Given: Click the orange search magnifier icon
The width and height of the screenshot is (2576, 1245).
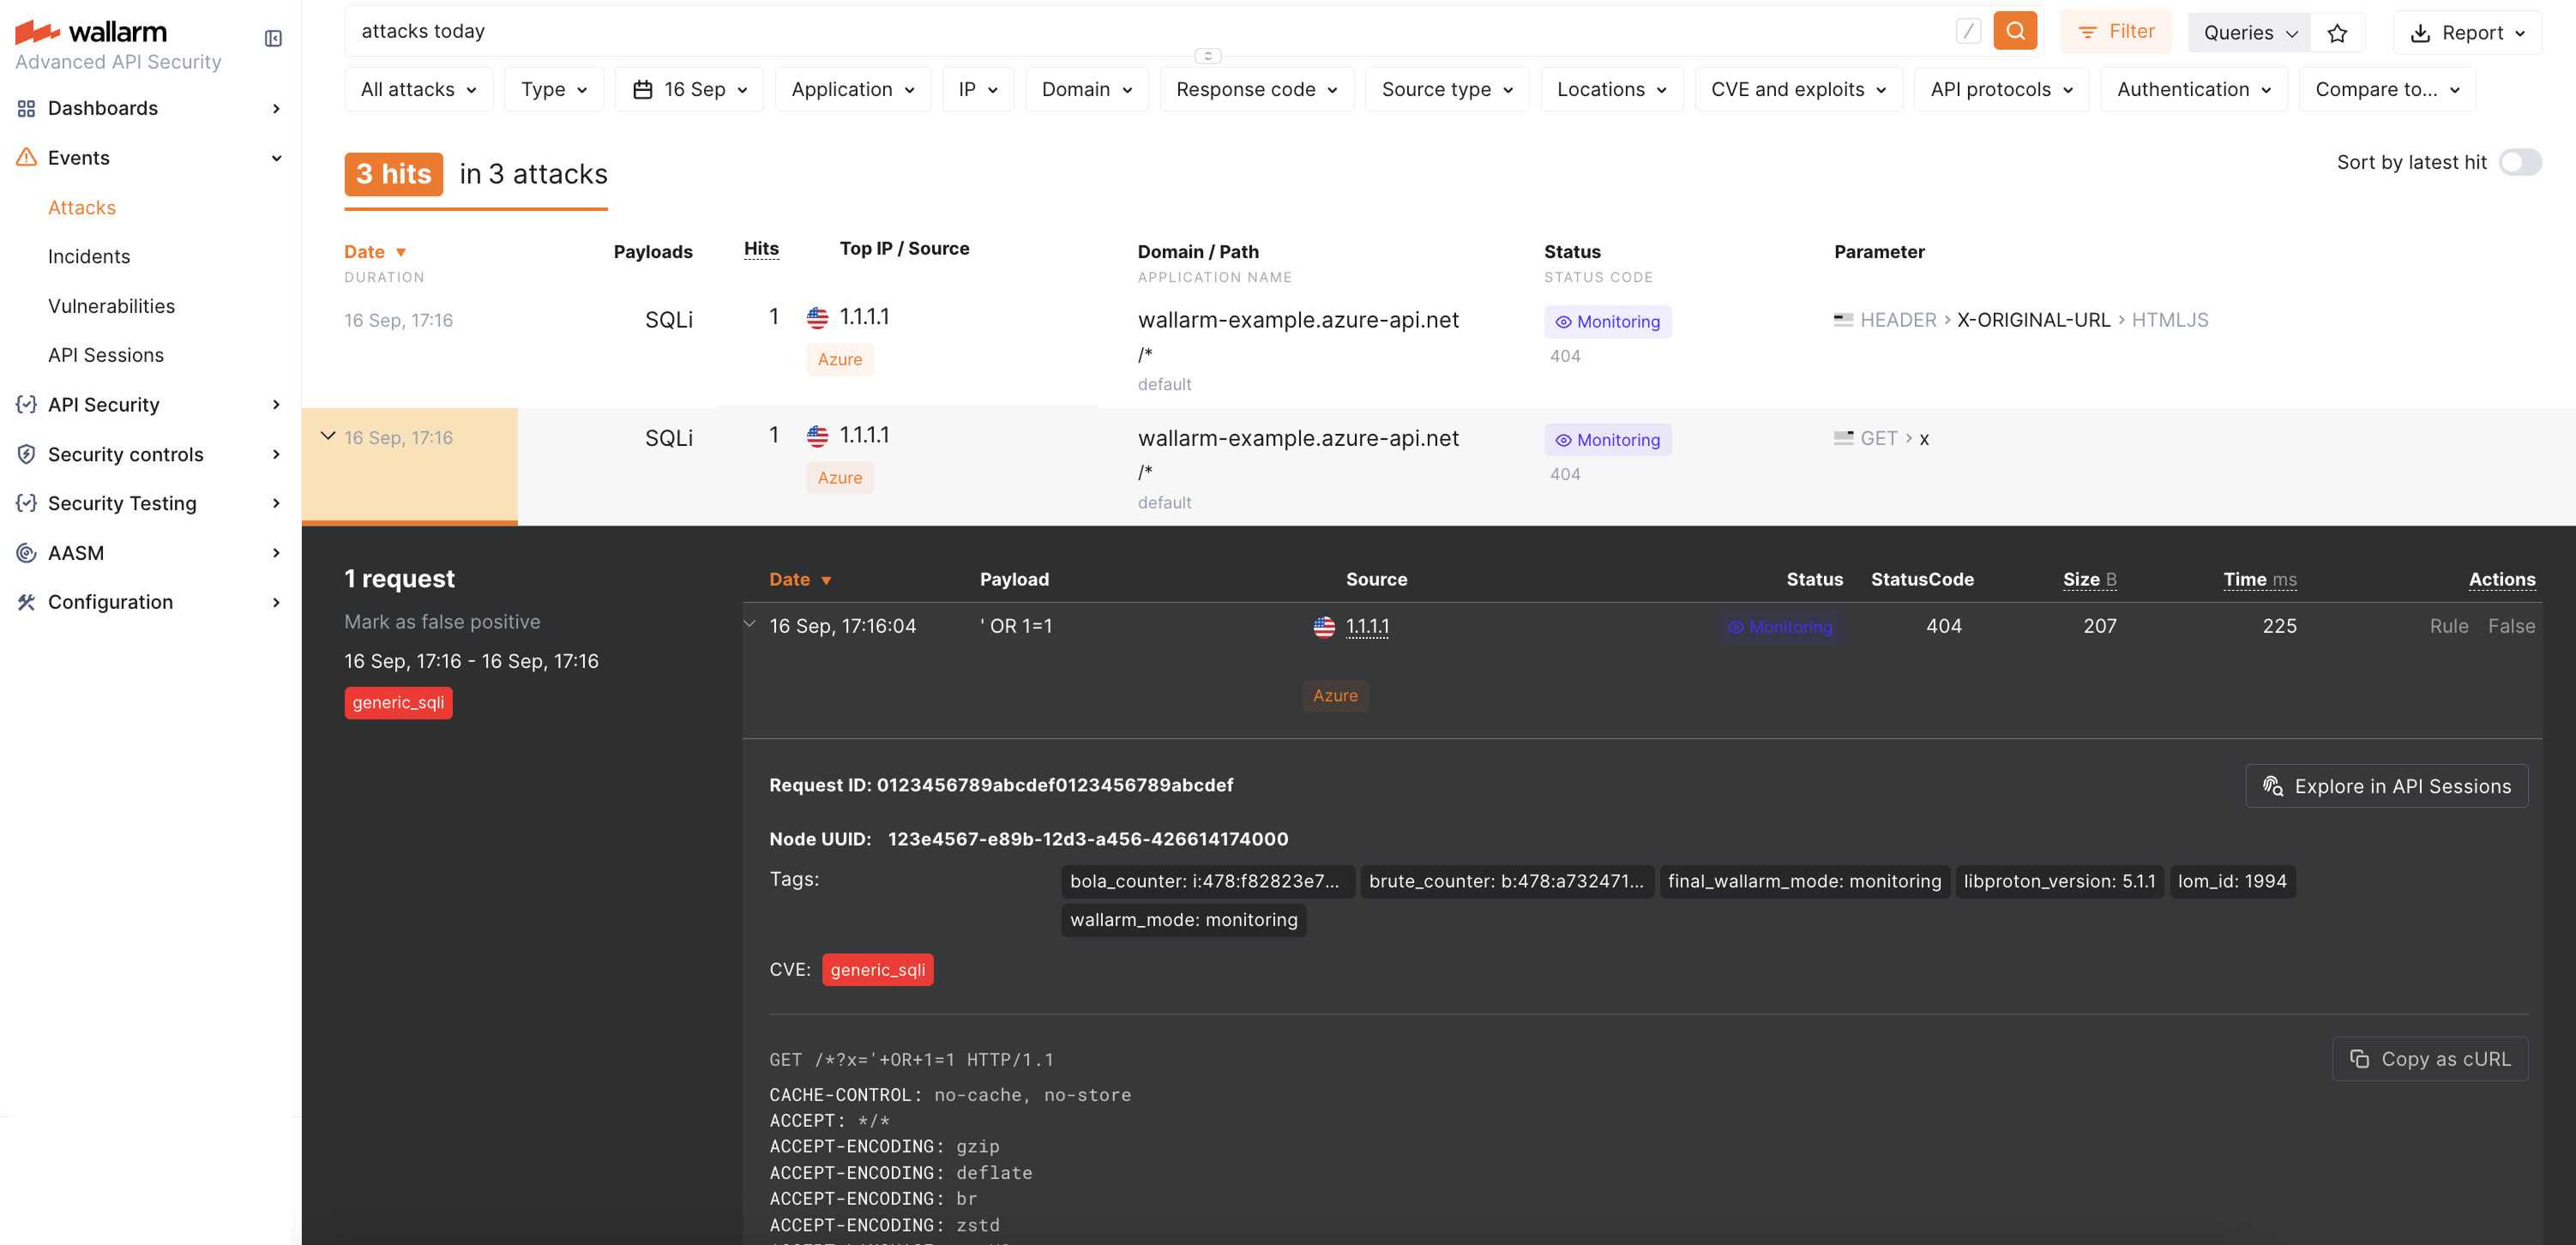Looking at the screenshot, I should tap(2015, 30).
